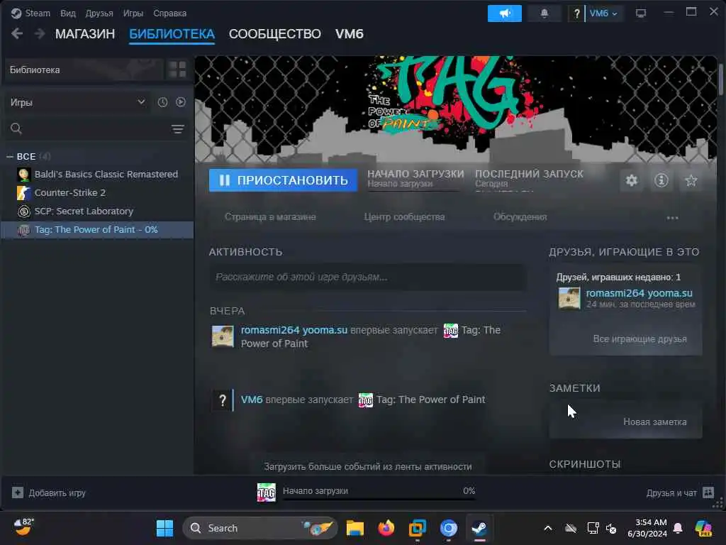The width and height of the screenshot is (726, 545).
Task: Load more activity events button
Action: (368, 467)
